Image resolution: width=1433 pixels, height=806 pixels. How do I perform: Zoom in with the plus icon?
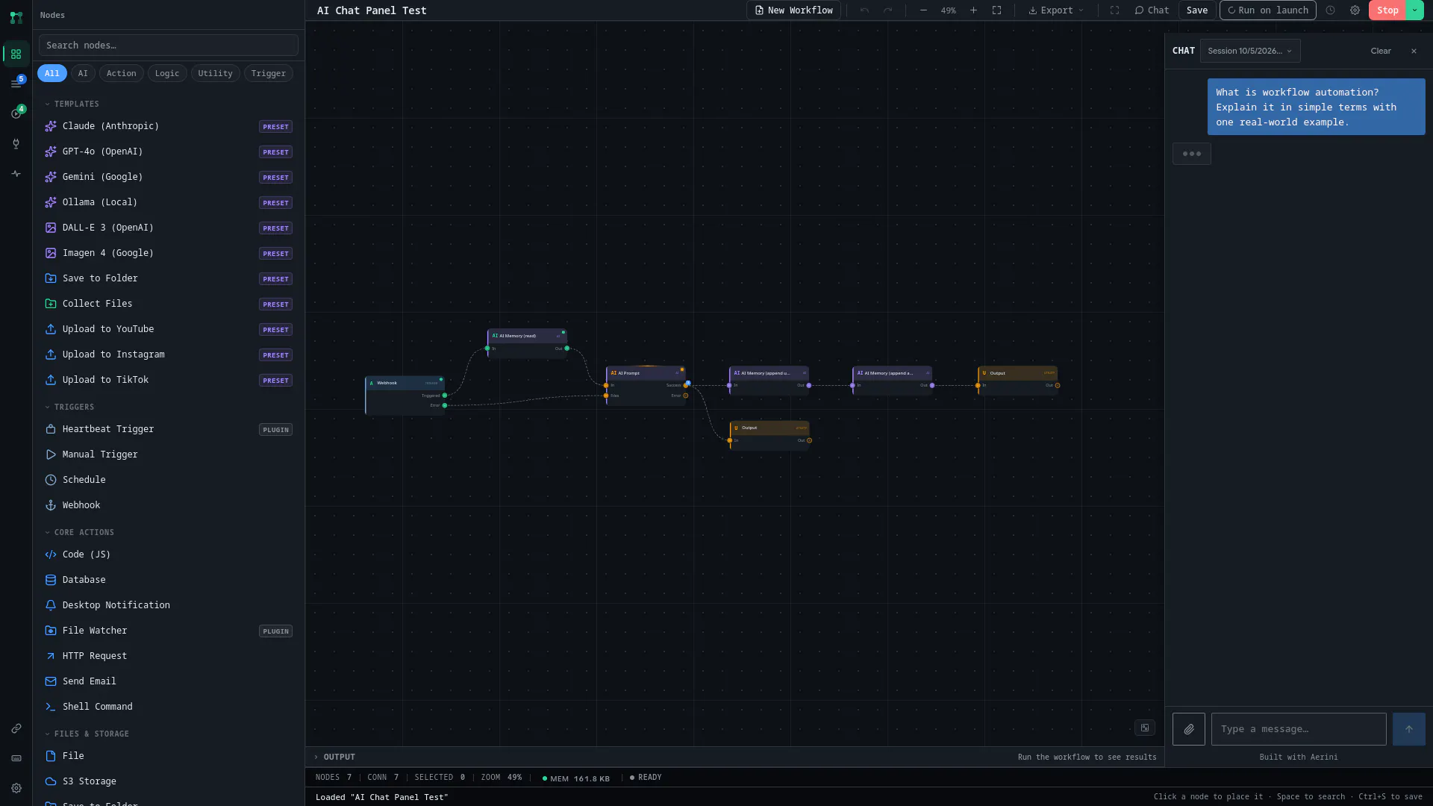point(973,10)
